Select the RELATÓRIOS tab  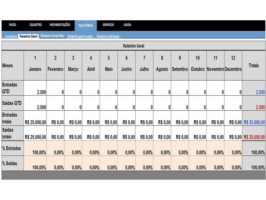click(86, 26)
